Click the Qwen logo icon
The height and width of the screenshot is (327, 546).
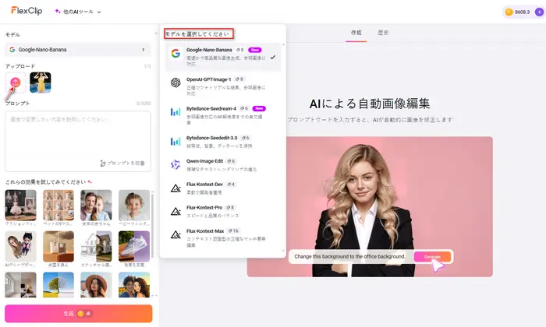click(175, 164)
